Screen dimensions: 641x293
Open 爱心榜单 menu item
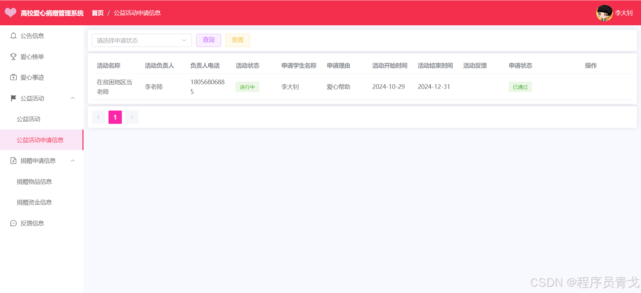(x=42, y=57)
